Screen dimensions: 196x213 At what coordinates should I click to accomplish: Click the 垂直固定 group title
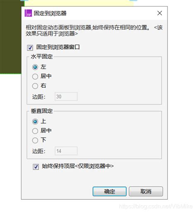(x=42, y=111)
